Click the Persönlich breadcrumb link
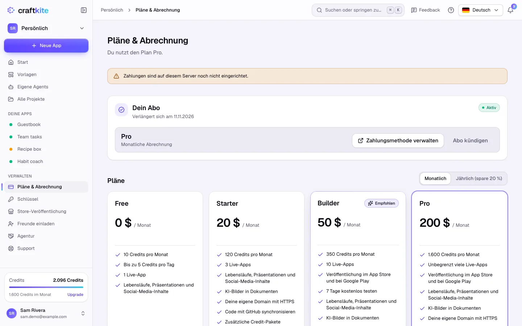 tap(112, 10)
